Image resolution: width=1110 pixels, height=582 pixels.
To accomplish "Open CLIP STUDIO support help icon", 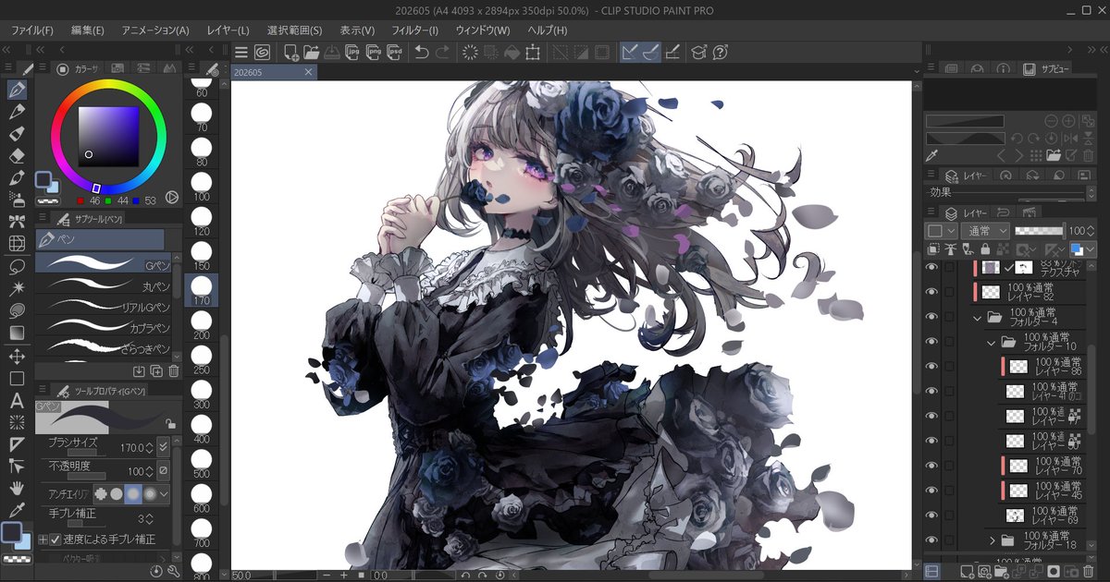I will click(x=721, y=53).
